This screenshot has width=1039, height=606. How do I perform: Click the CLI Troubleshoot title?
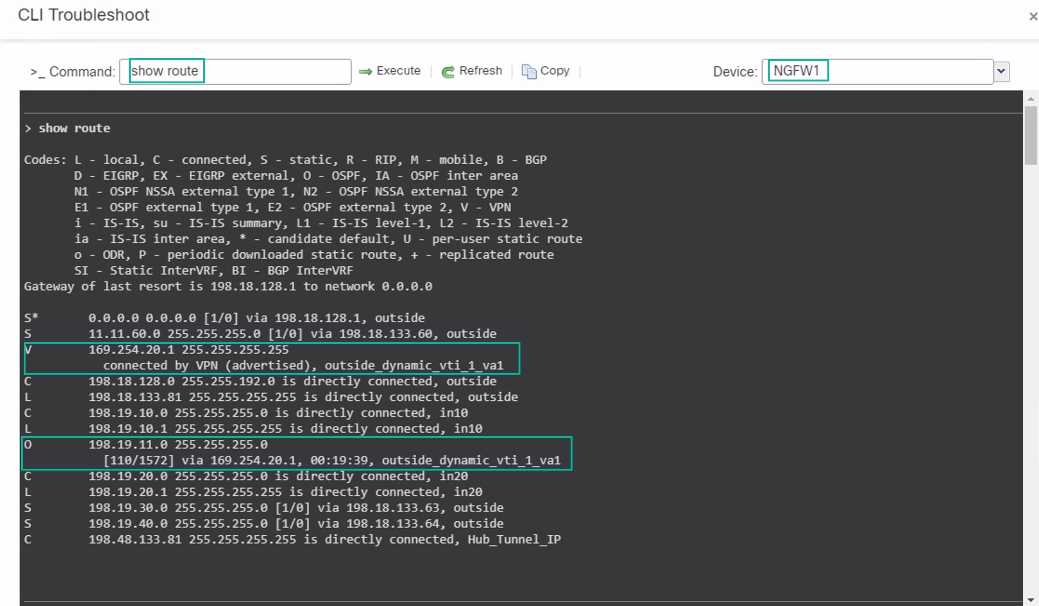click(83, 15)
